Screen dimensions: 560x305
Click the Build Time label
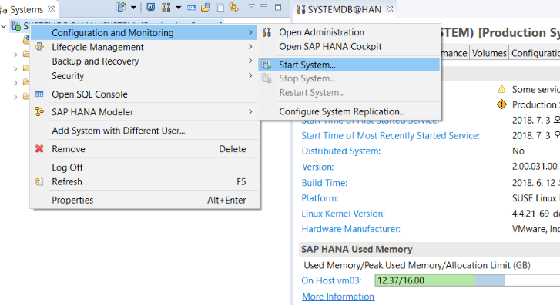click(324, 183)
